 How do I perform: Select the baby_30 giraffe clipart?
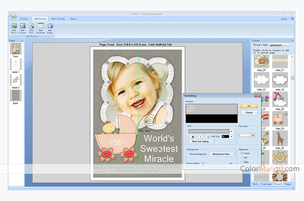coord(280,138)
